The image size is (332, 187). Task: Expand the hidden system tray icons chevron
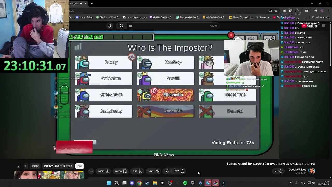click(291, 183)
